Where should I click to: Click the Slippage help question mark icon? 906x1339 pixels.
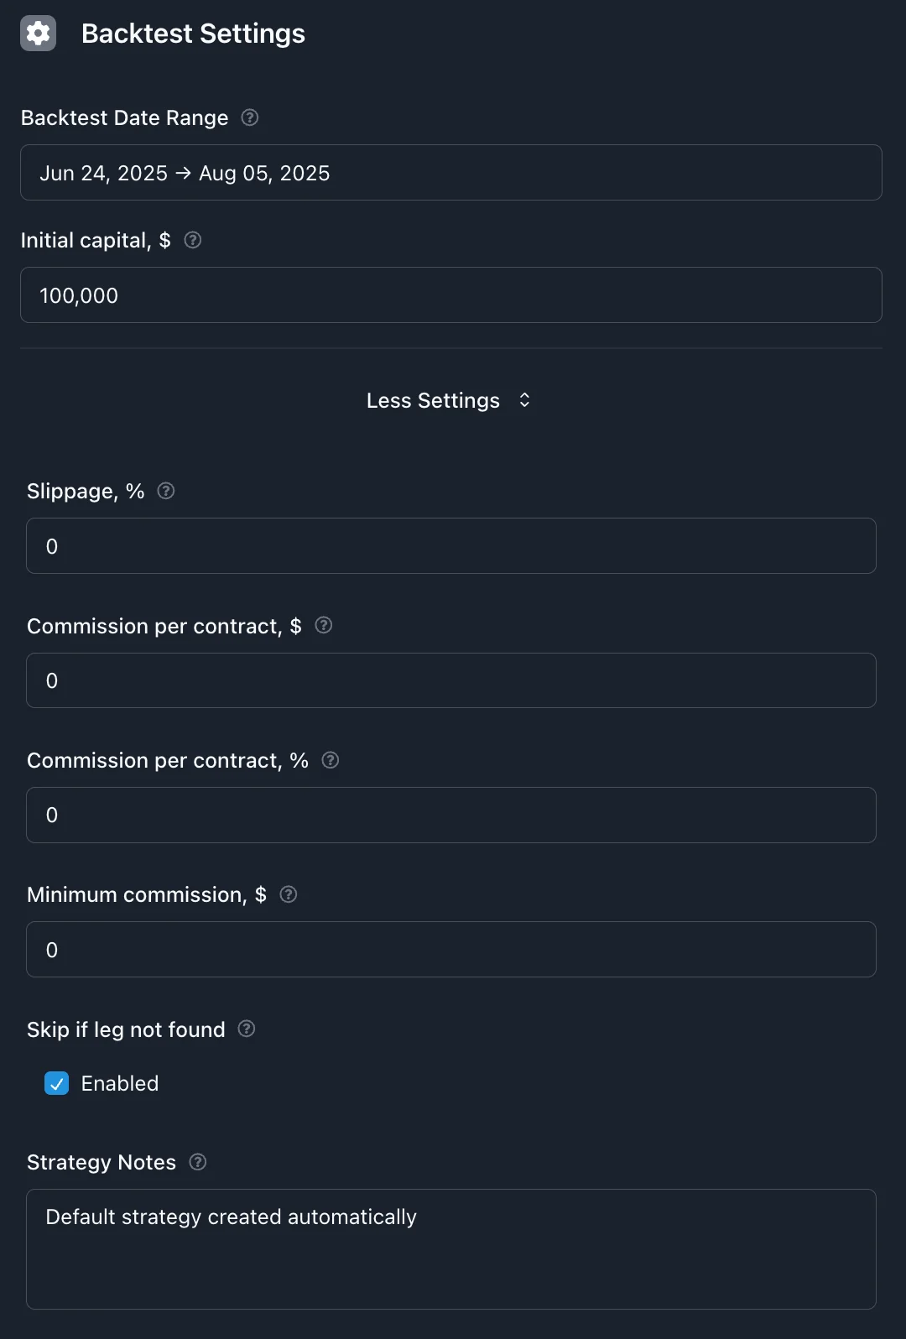166,491
